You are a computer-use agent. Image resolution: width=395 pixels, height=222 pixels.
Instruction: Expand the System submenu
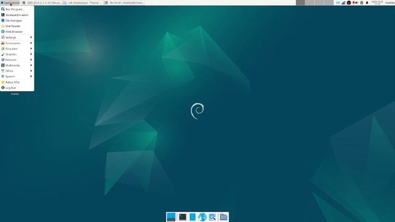pos(17,76)
